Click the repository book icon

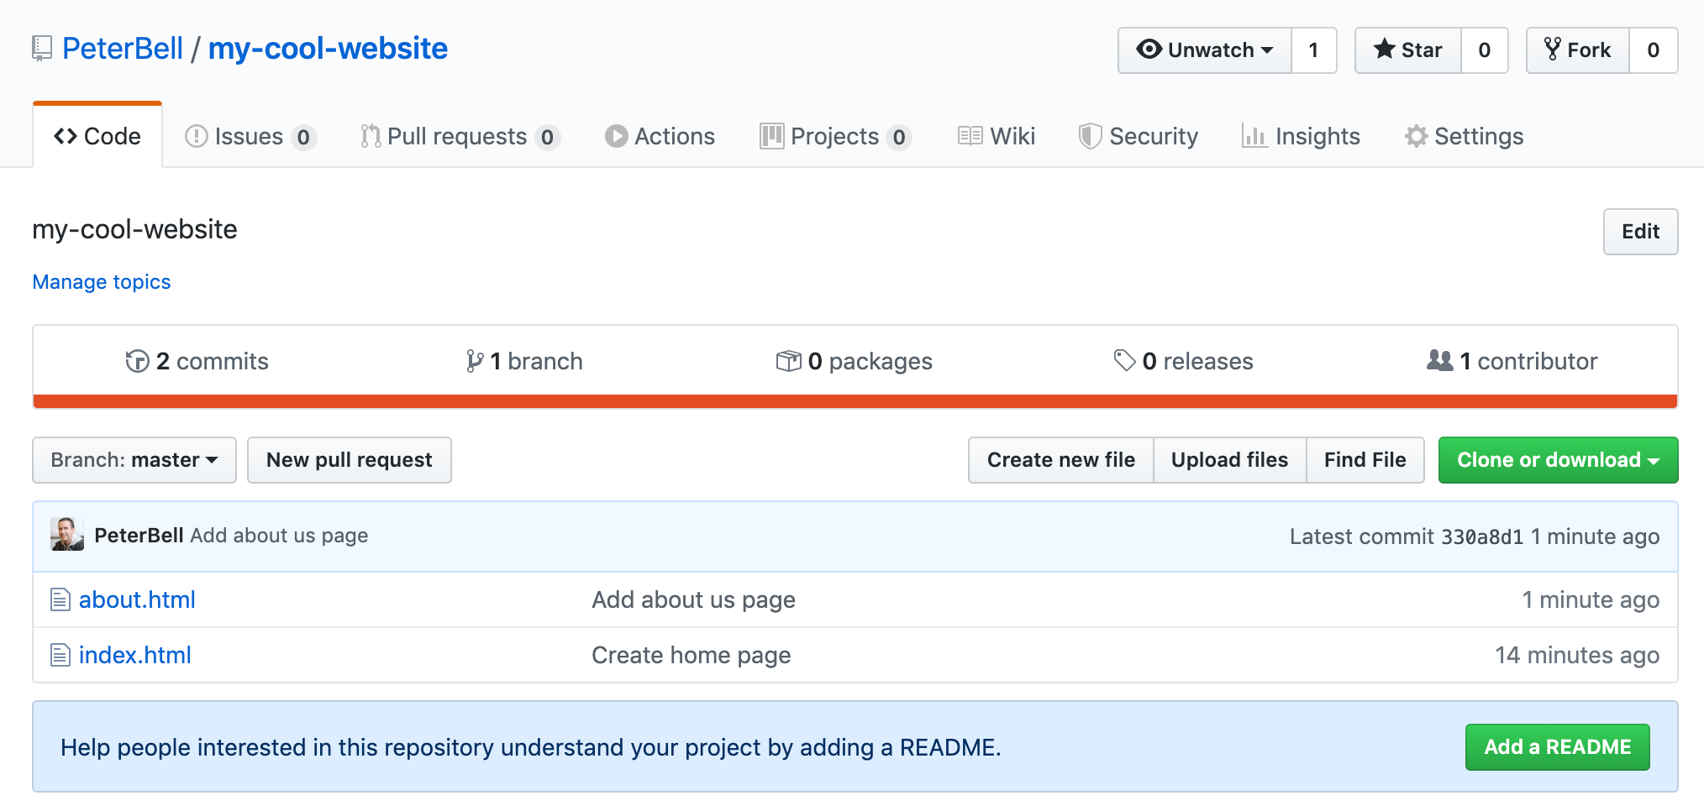point(40,48)
